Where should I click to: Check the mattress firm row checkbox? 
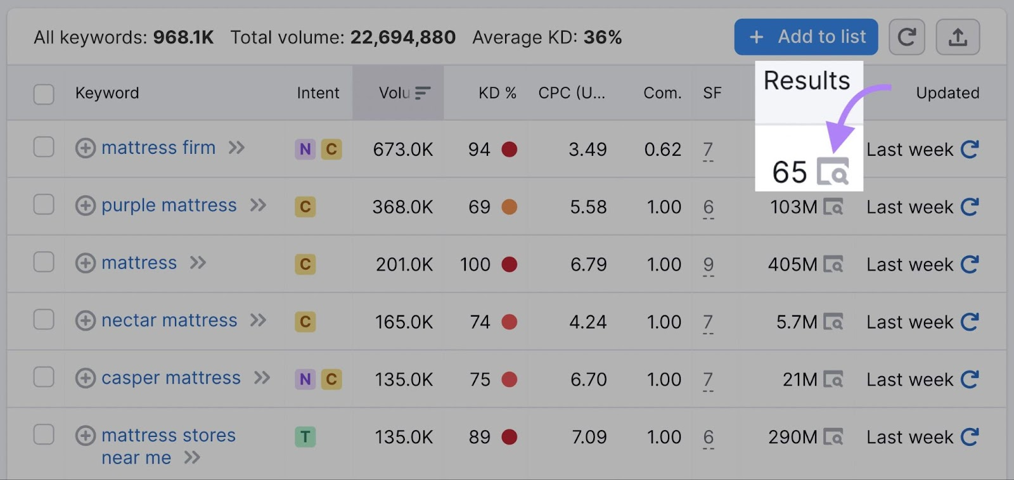click(44, 148)
